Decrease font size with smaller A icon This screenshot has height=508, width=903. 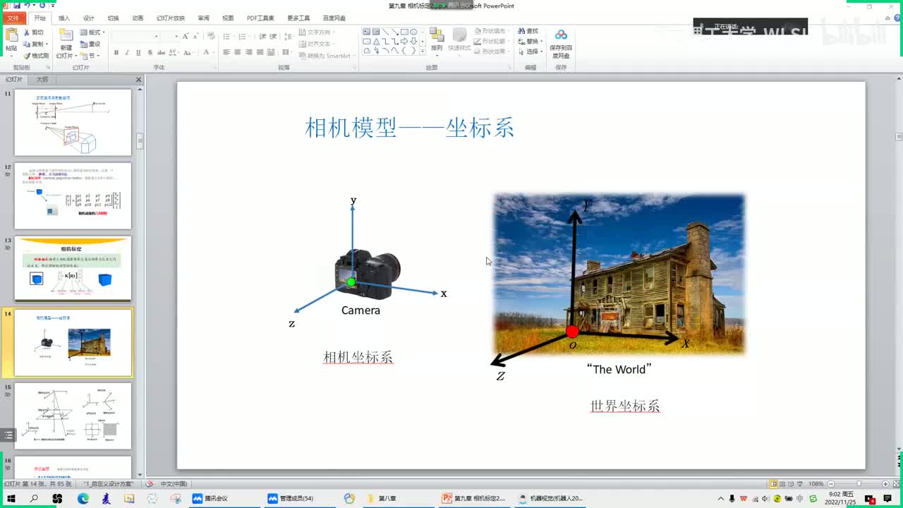[195, 36]
